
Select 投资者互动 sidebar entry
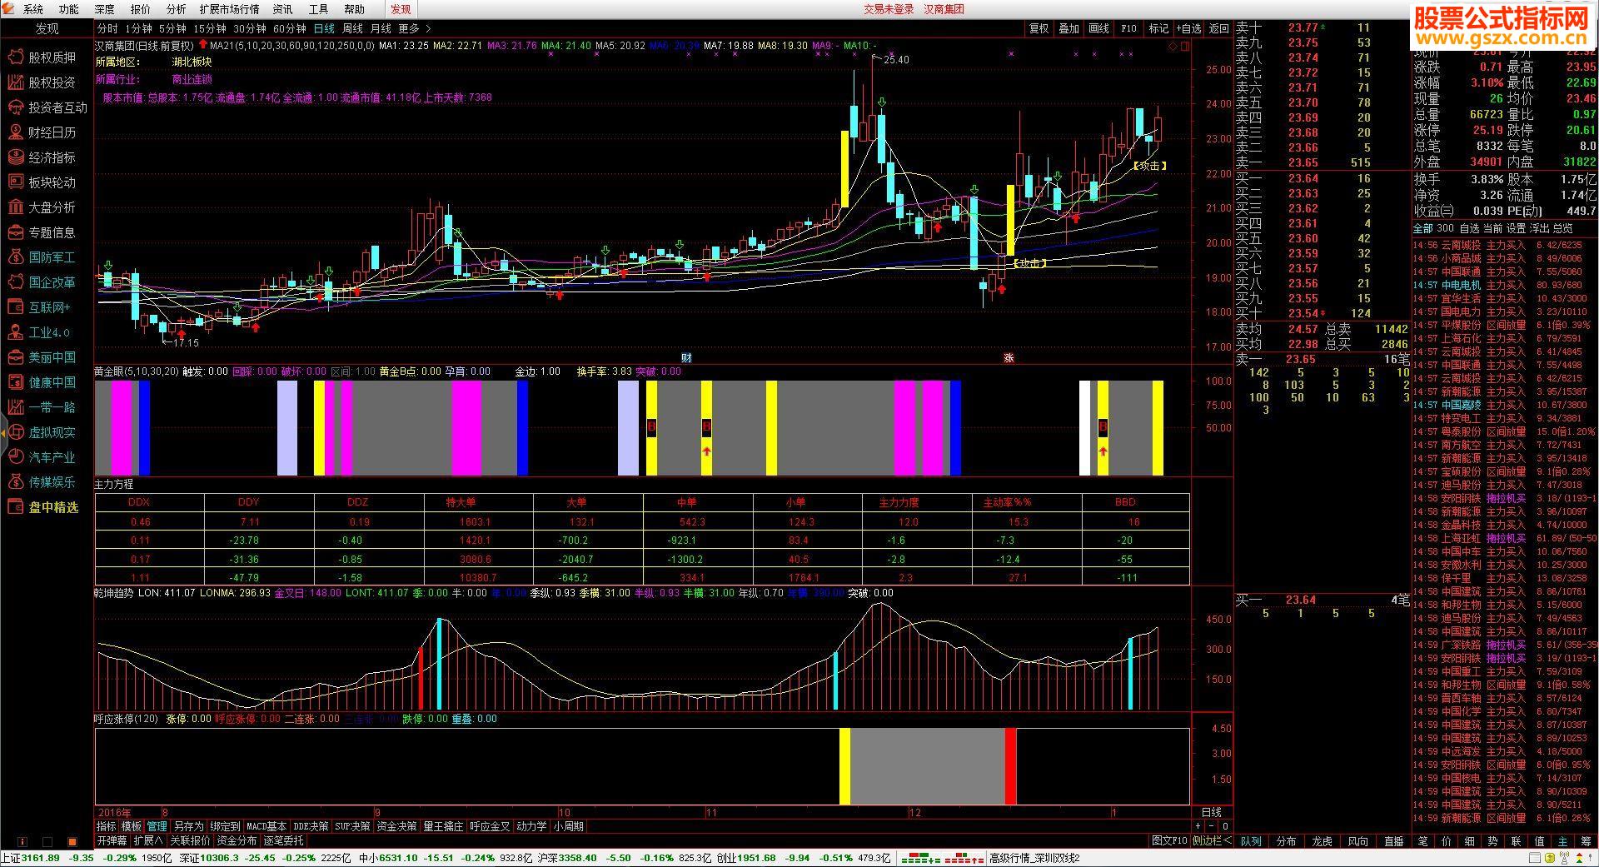(46, 107)
